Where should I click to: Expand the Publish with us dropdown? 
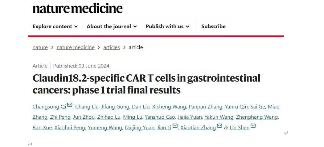167,27
